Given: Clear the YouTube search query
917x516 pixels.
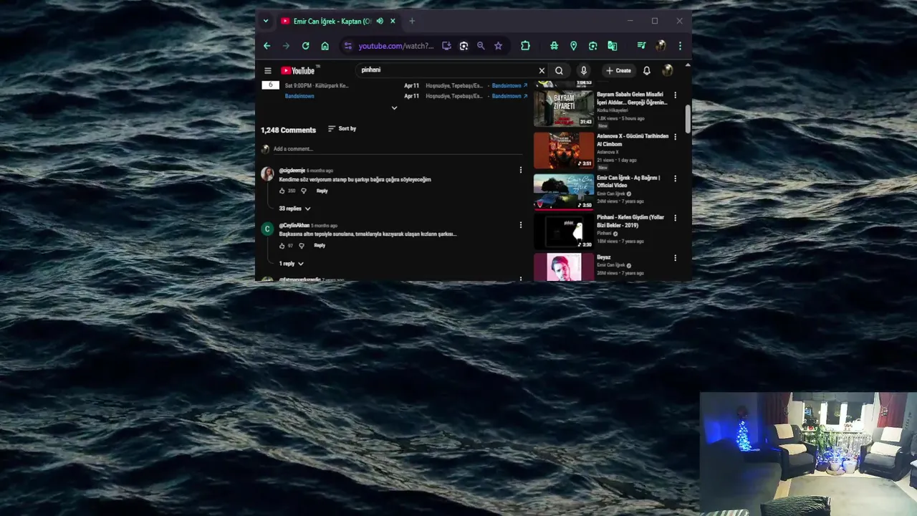Looking at the screenshot, I should pos(542,70).
